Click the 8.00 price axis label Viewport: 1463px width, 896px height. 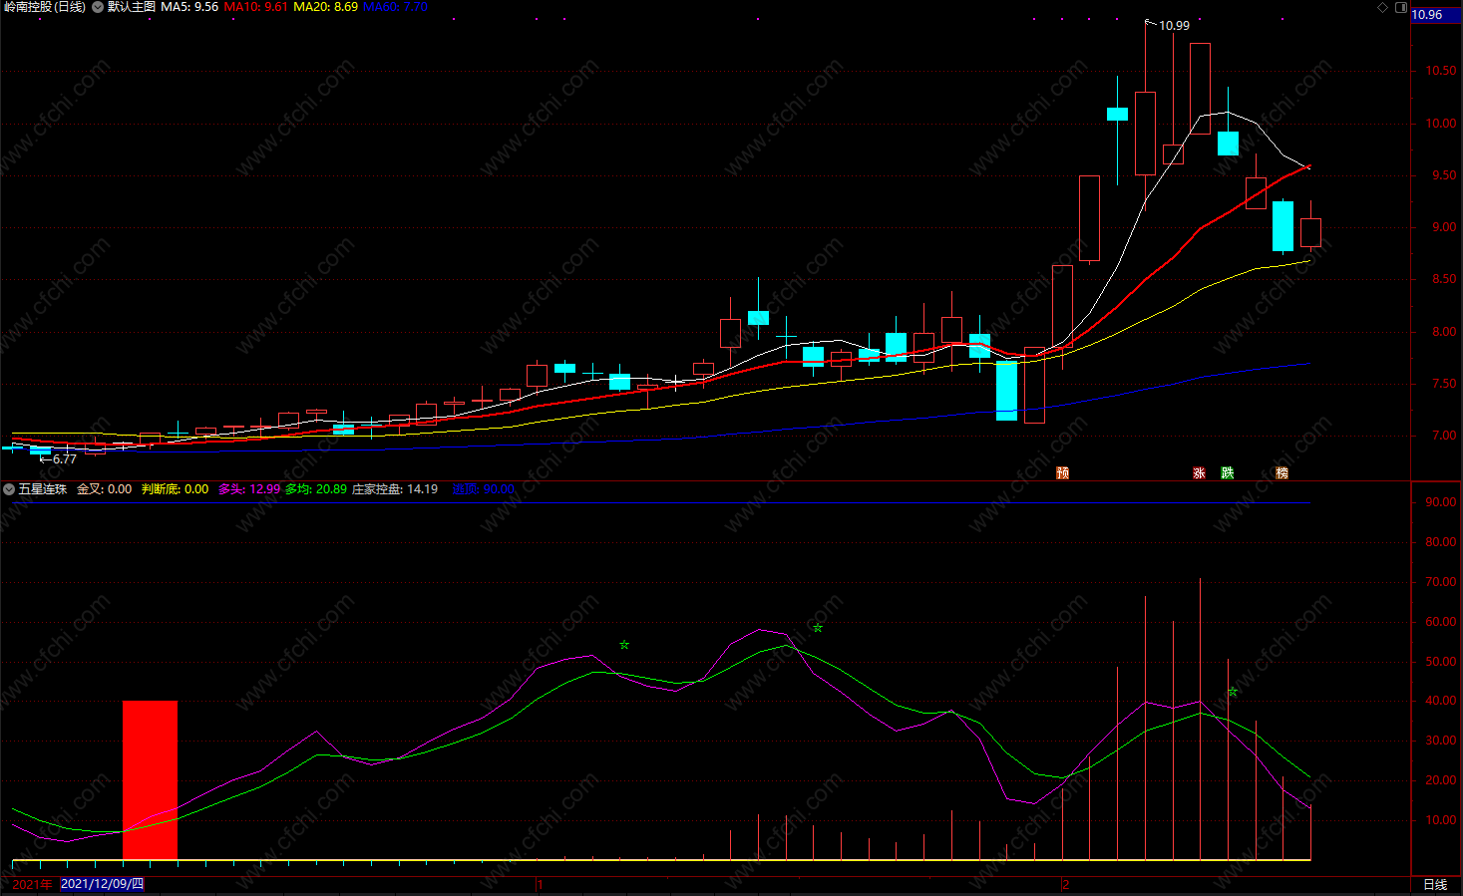coord(1444,332)
